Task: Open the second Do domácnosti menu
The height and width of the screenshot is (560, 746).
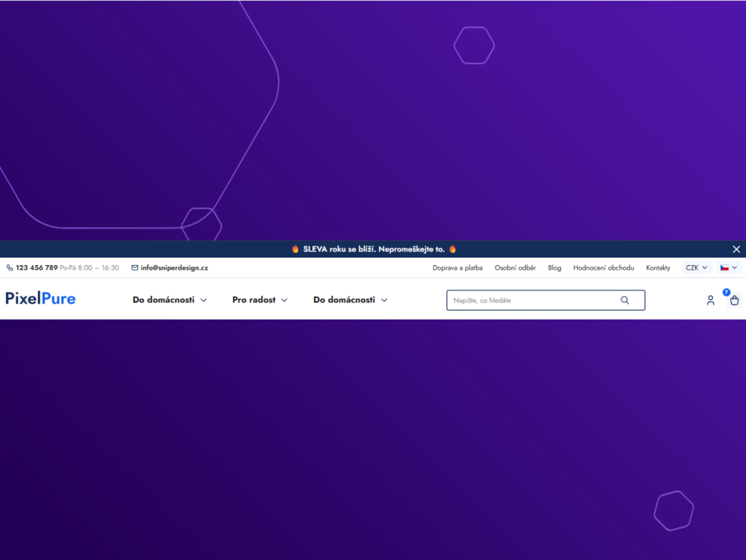Action: pos(350,300)
